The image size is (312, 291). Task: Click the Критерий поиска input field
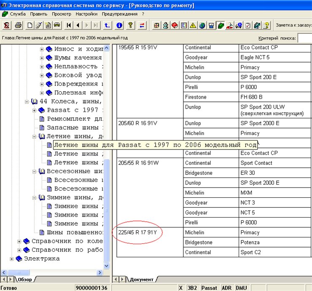tap(305, 38)
